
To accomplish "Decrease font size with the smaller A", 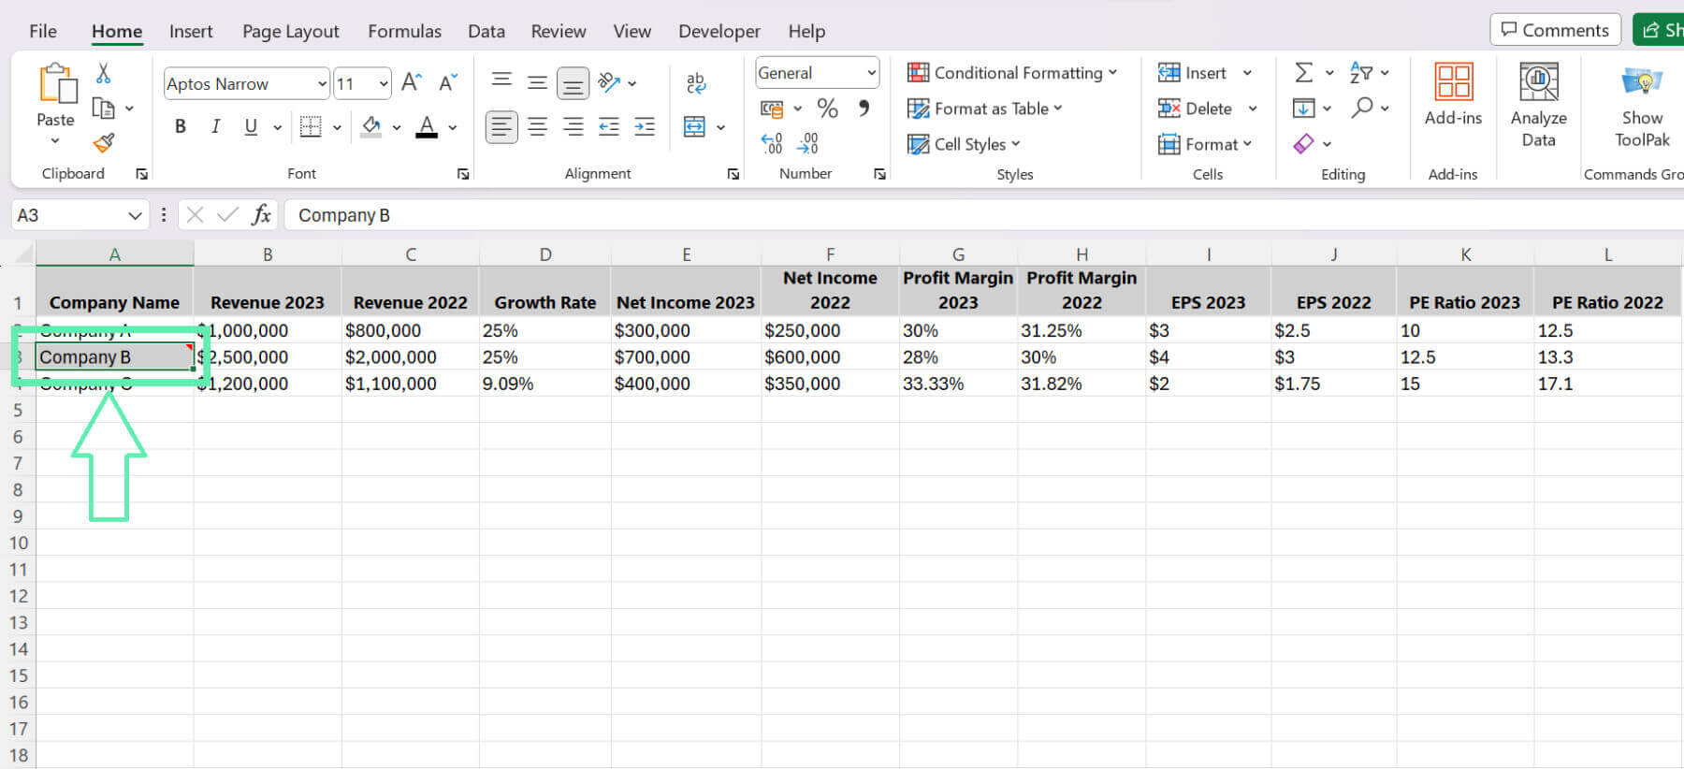I will [x=448, y=82].
